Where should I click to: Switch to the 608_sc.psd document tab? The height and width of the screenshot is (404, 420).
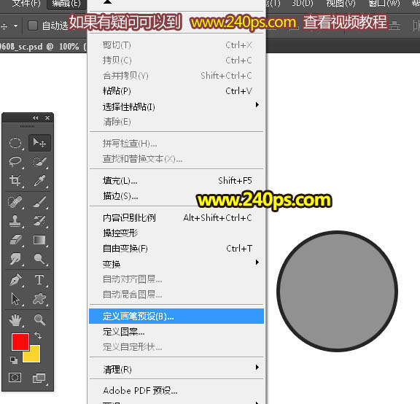pyautogui.click(x=43, y=47)
